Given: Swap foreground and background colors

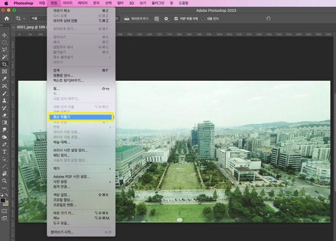Looking at the screenshot, I should [7, 194].
